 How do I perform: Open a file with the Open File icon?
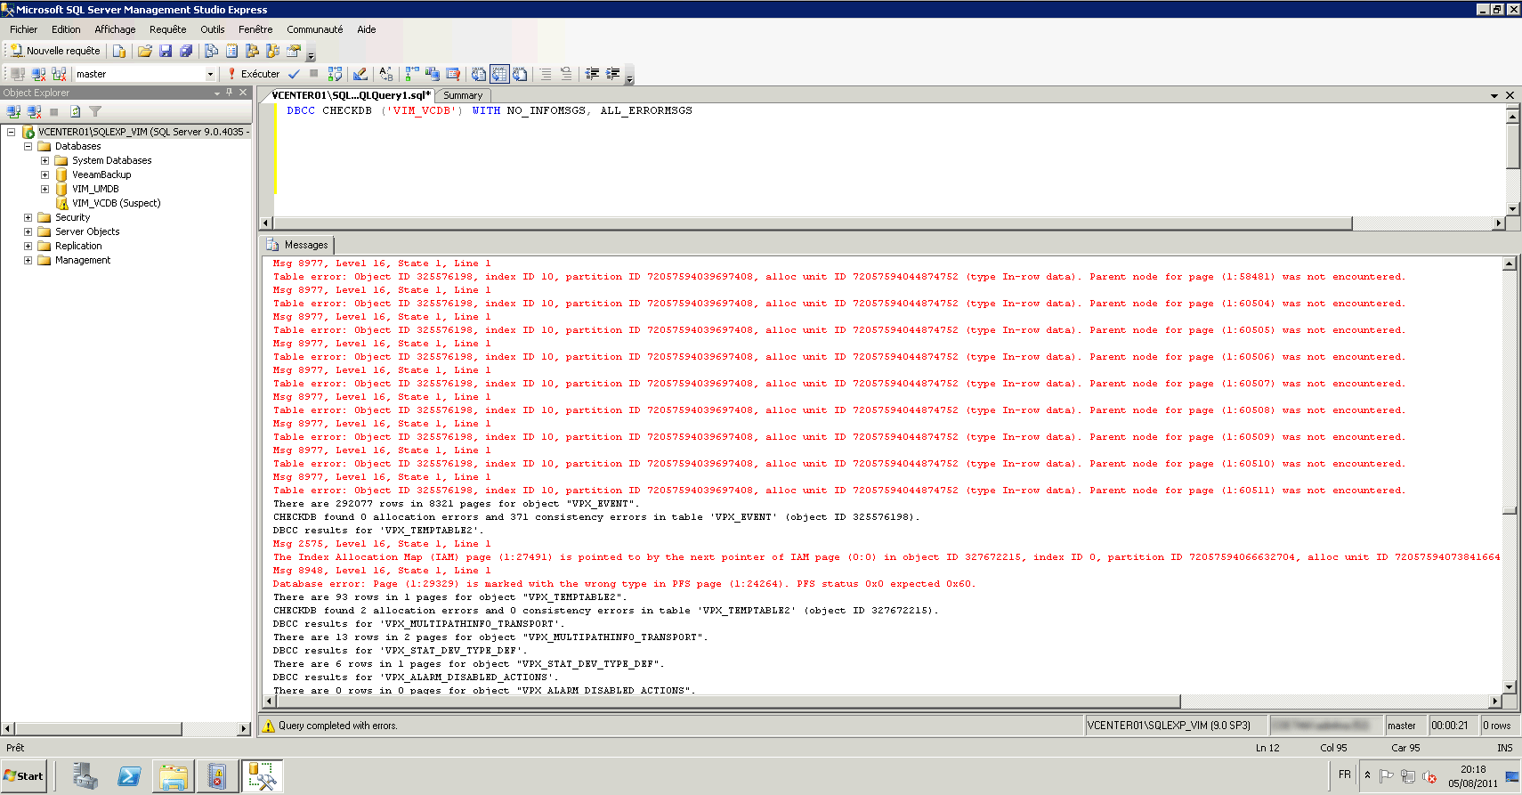(x=145, y=51)
